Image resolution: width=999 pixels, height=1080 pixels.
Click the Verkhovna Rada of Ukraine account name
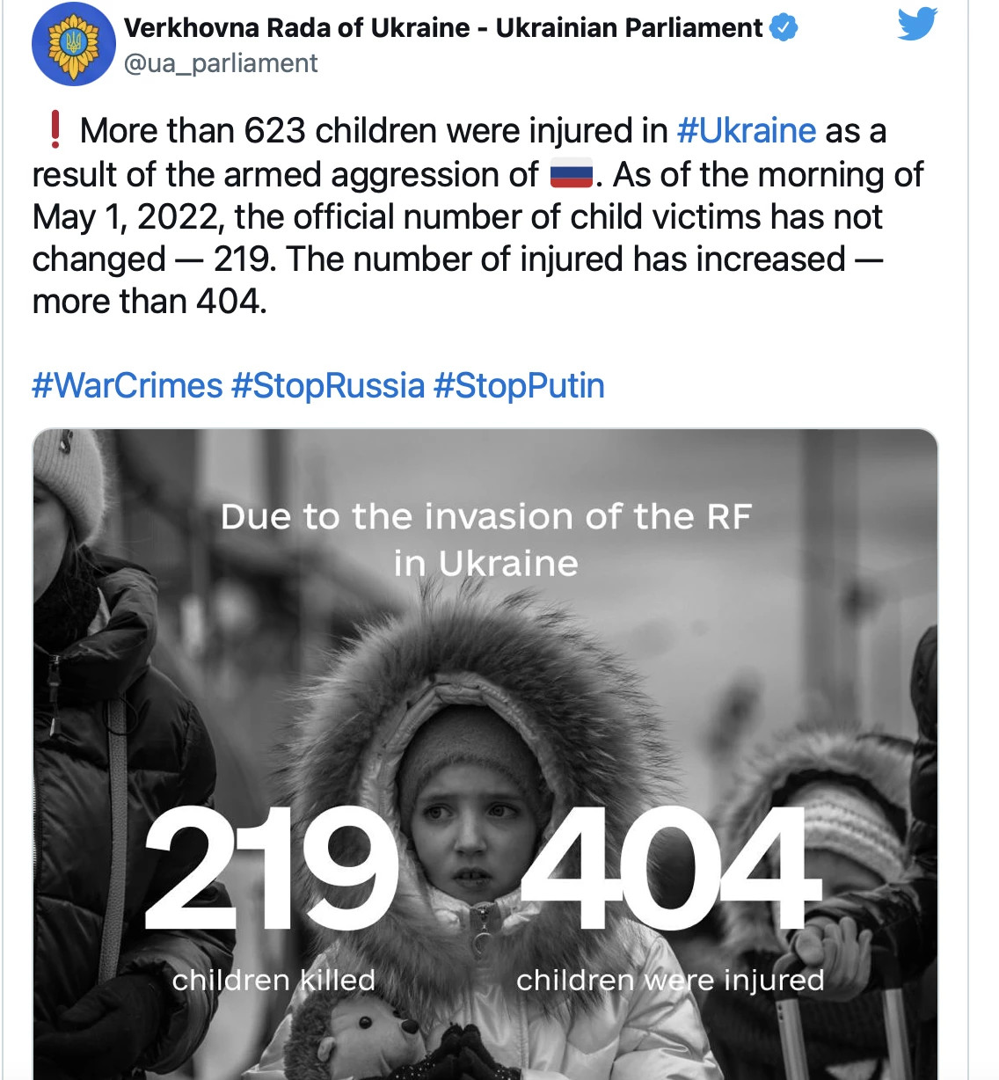[443, 28]
